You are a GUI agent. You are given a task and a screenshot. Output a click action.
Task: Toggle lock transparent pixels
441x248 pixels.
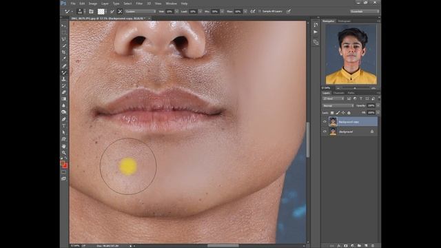[x=332, y=113]
